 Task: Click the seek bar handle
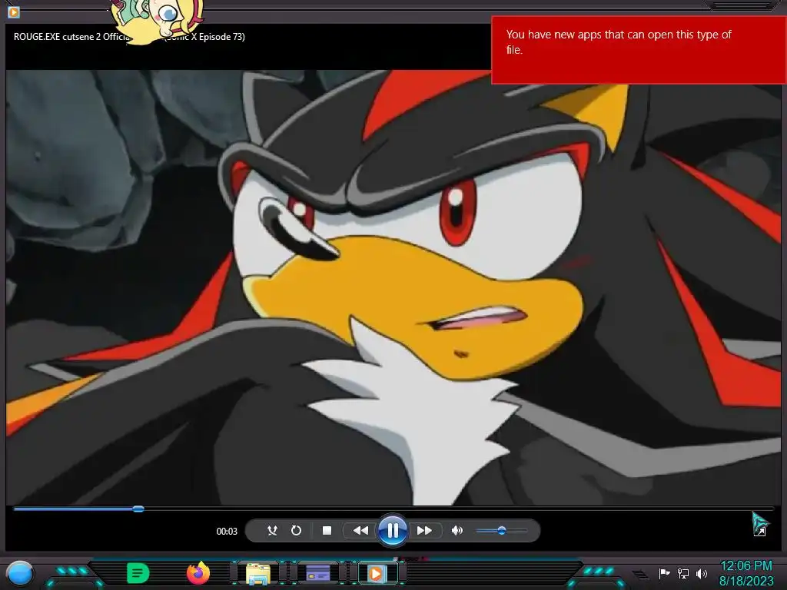138,509
